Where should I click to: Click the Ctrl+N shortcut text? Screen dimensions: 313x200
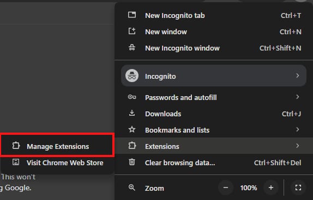(x=291, y=32)
